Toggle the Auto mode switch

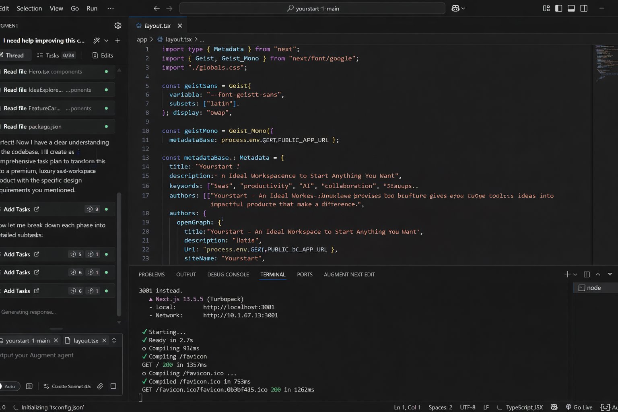(8, 386)
